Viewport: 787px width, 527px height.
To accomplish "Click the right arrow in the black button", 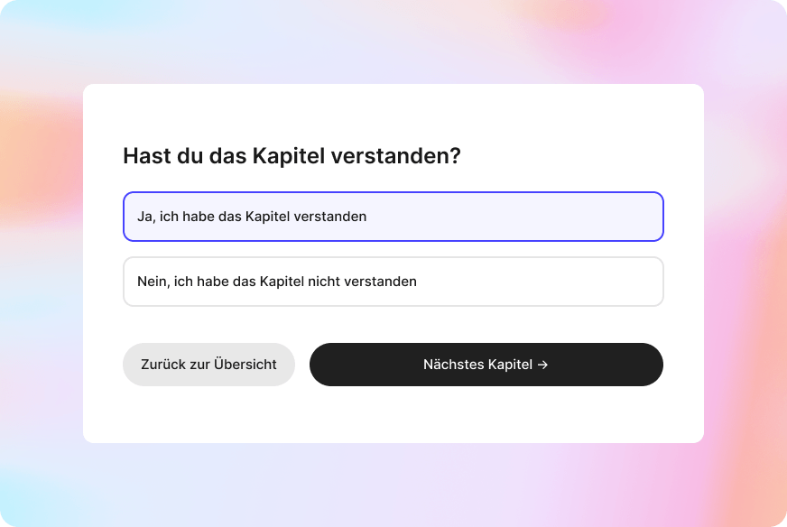I will pos(542,365).
